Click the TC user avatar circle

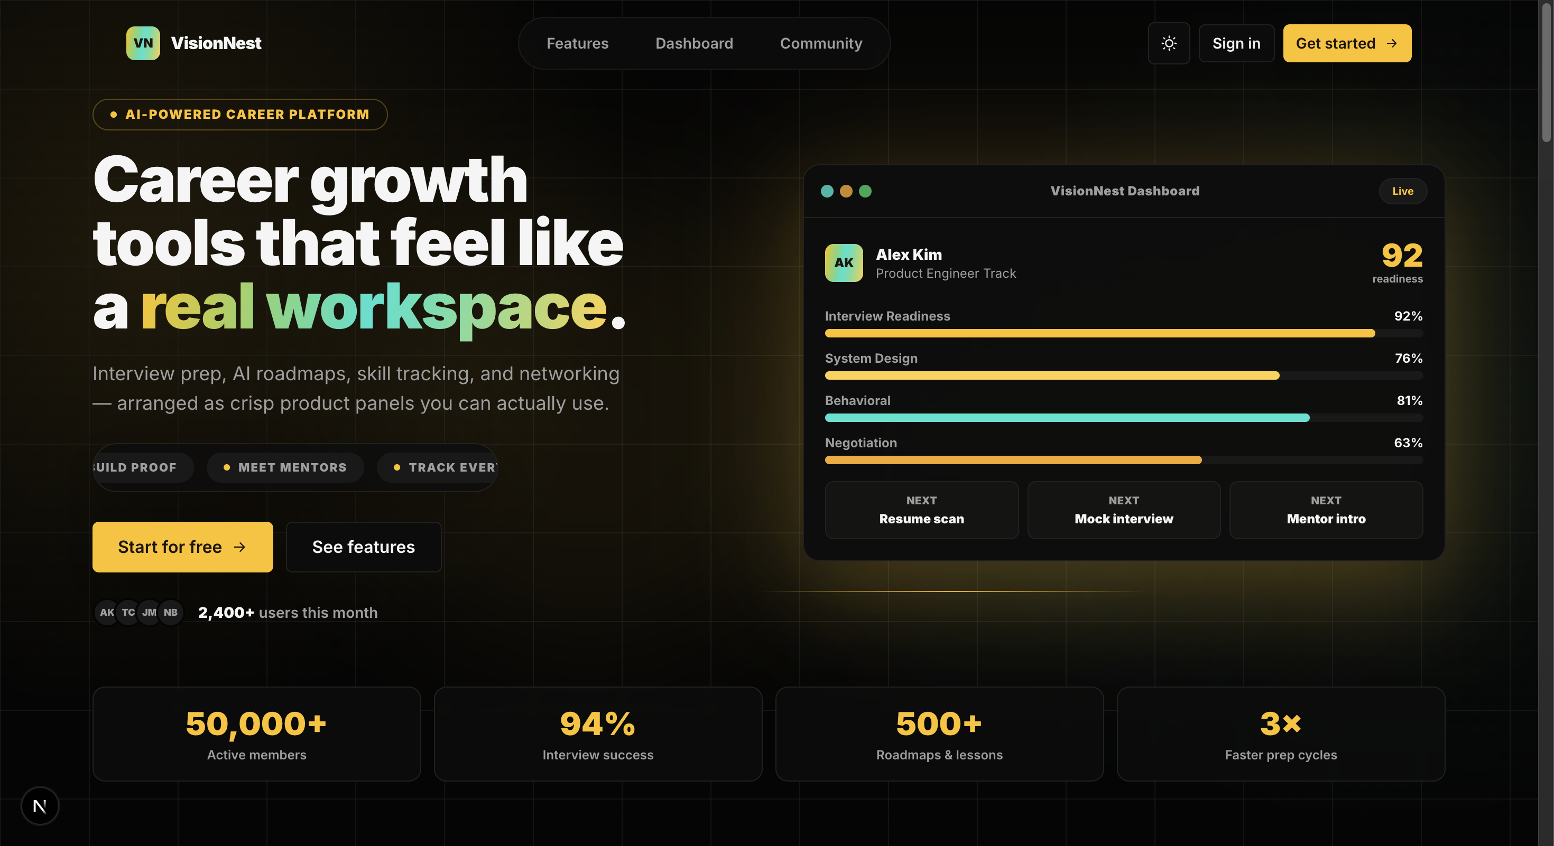127,612
